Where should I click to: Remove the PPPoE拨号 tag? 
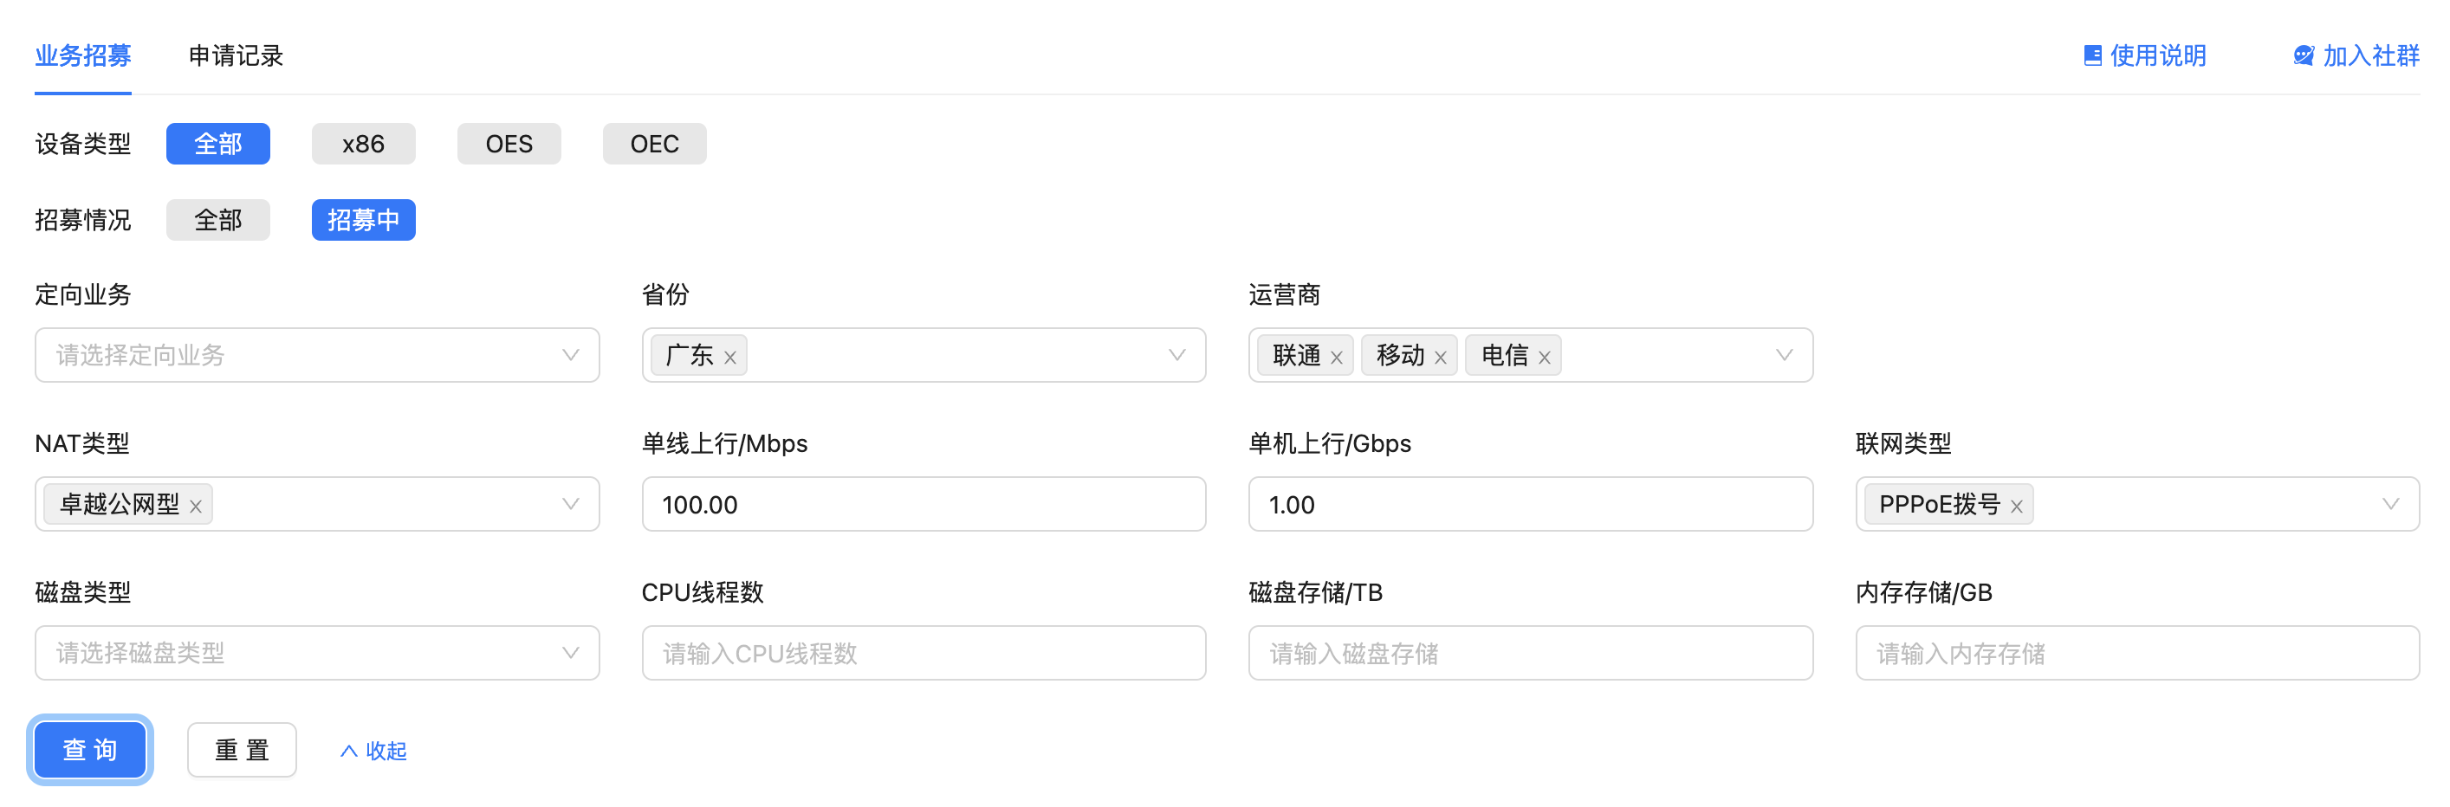(x=2015, y=507)
